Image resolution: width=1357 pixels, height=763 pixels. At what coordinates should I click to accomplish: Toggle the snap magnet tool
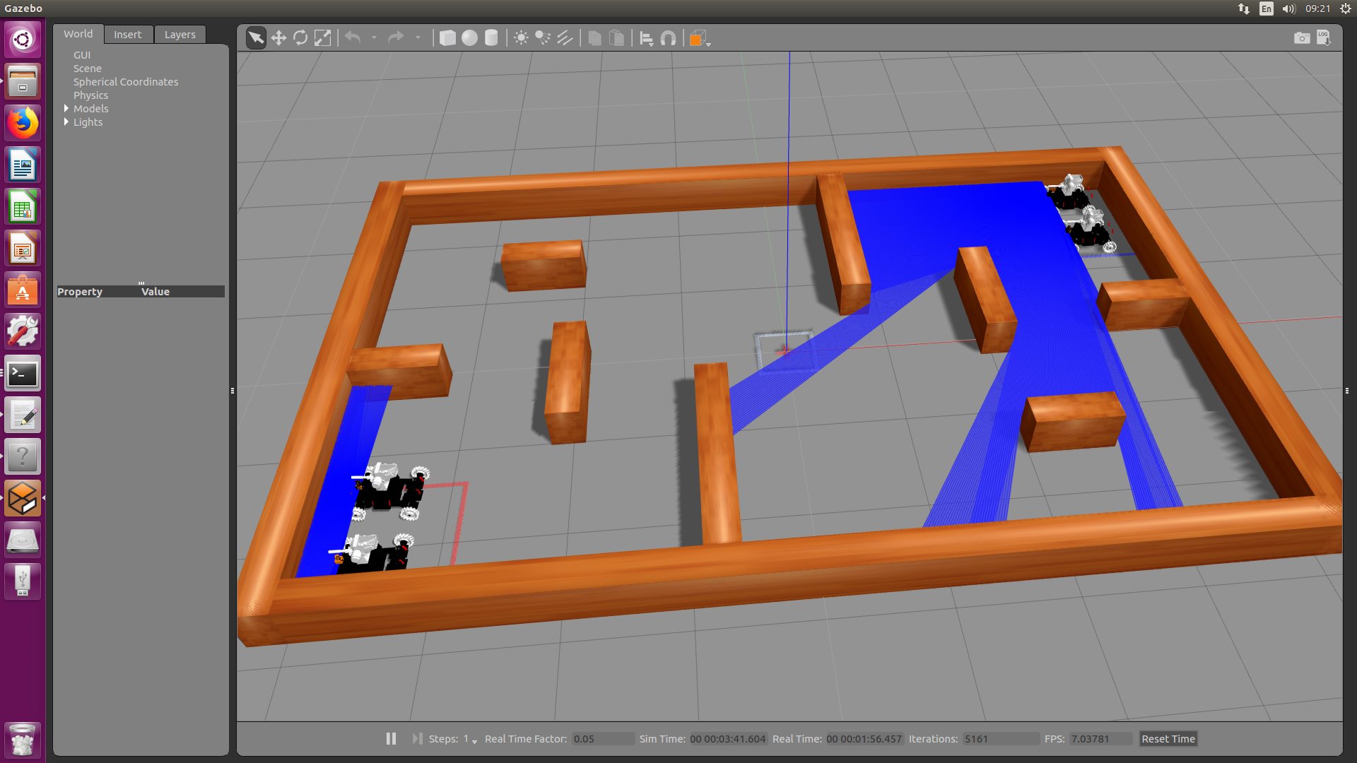click(668, 38)
